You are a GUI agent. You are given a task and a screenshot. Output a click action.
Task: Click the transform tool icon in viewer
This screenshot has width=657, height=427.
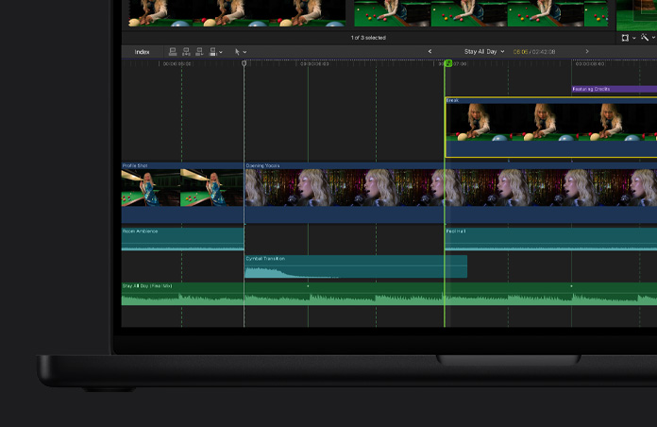pyautogui.click(x=625, y=38)
